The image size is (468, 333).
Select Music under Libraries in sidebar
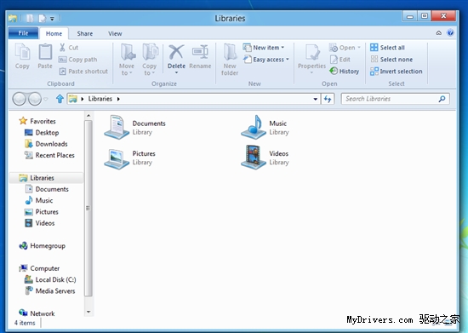(39, 200)
